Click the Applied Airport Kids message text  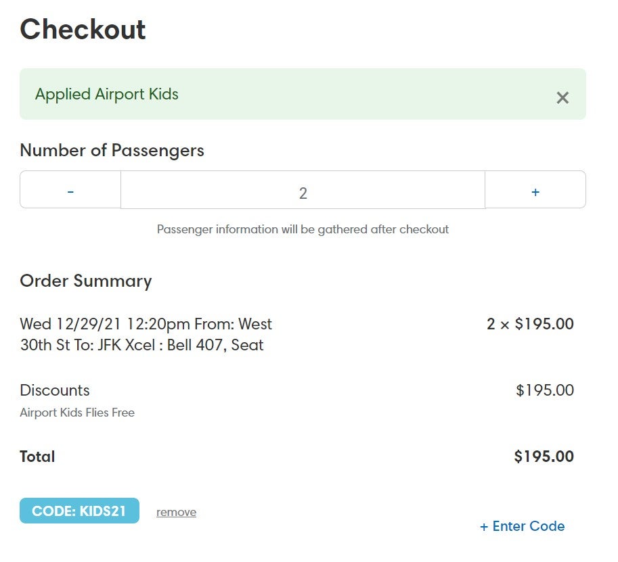point(107,94)
